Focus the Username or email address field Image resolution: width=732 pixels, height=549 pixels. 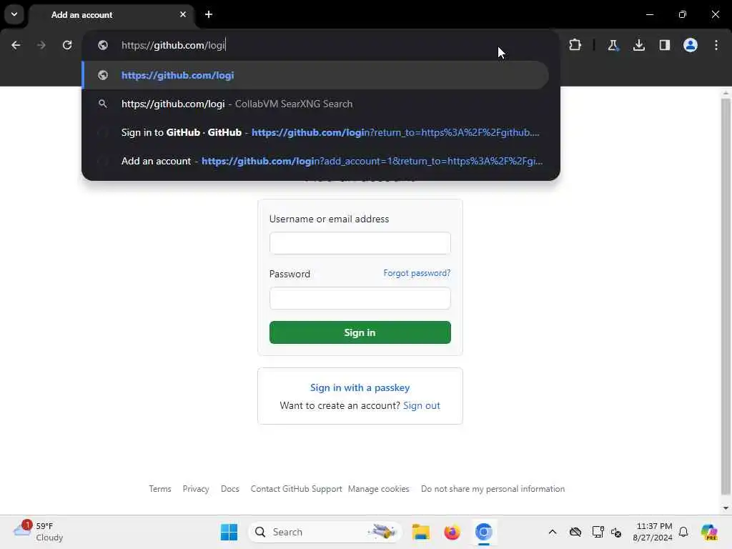360,243
